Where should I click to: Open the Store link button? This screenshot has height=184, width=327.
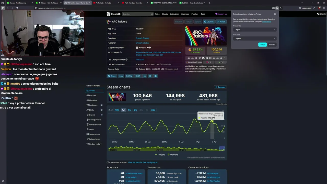(x=112, y=76)
